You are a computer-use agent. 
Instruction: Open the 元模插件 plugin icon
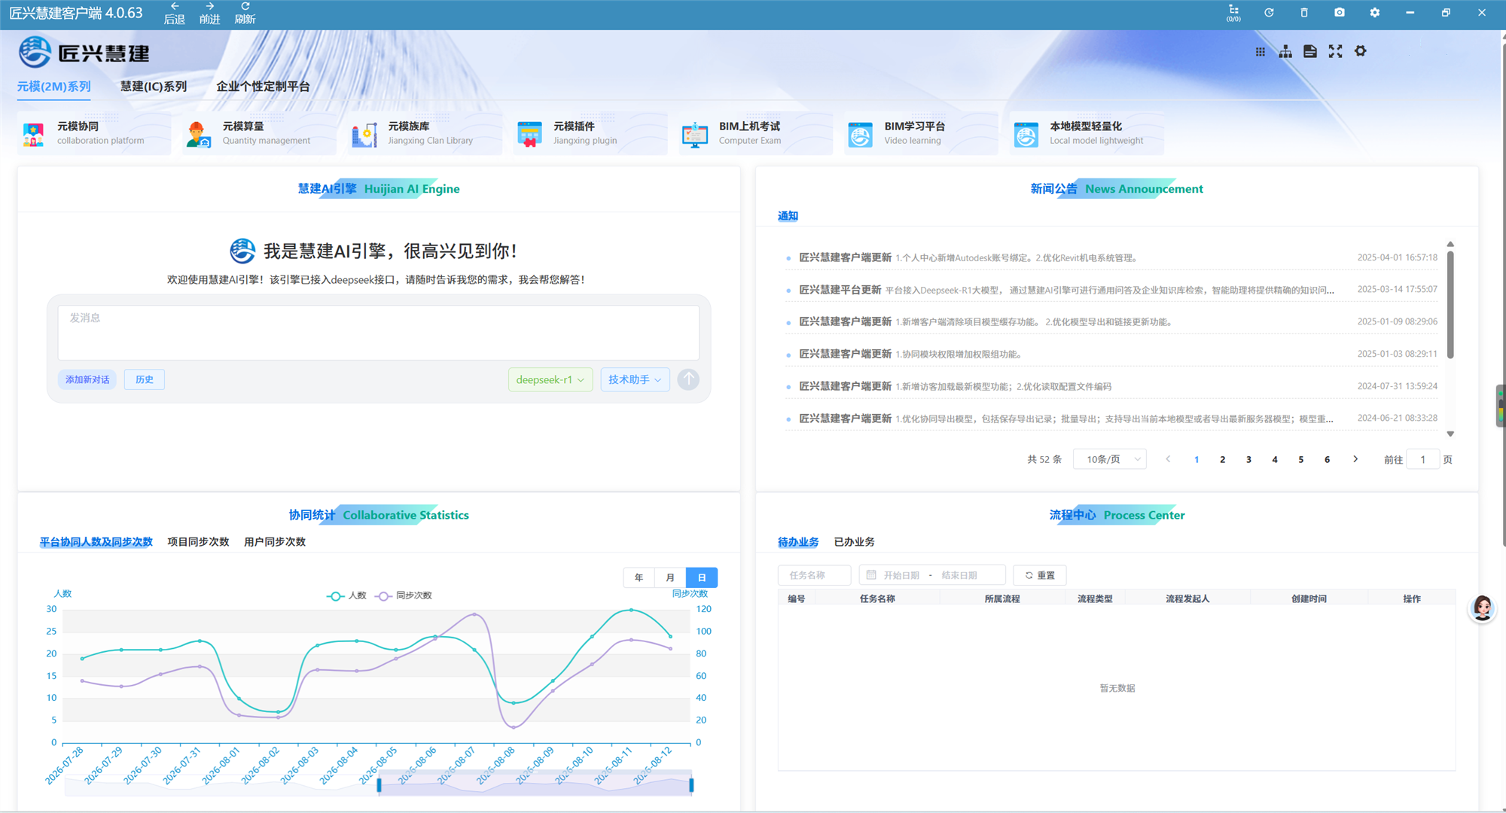529,134
